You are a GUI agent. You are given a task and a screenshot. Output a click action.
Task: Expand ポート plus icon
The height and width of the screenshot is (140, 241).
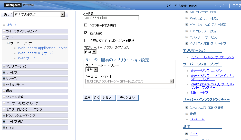pos(186,134)
